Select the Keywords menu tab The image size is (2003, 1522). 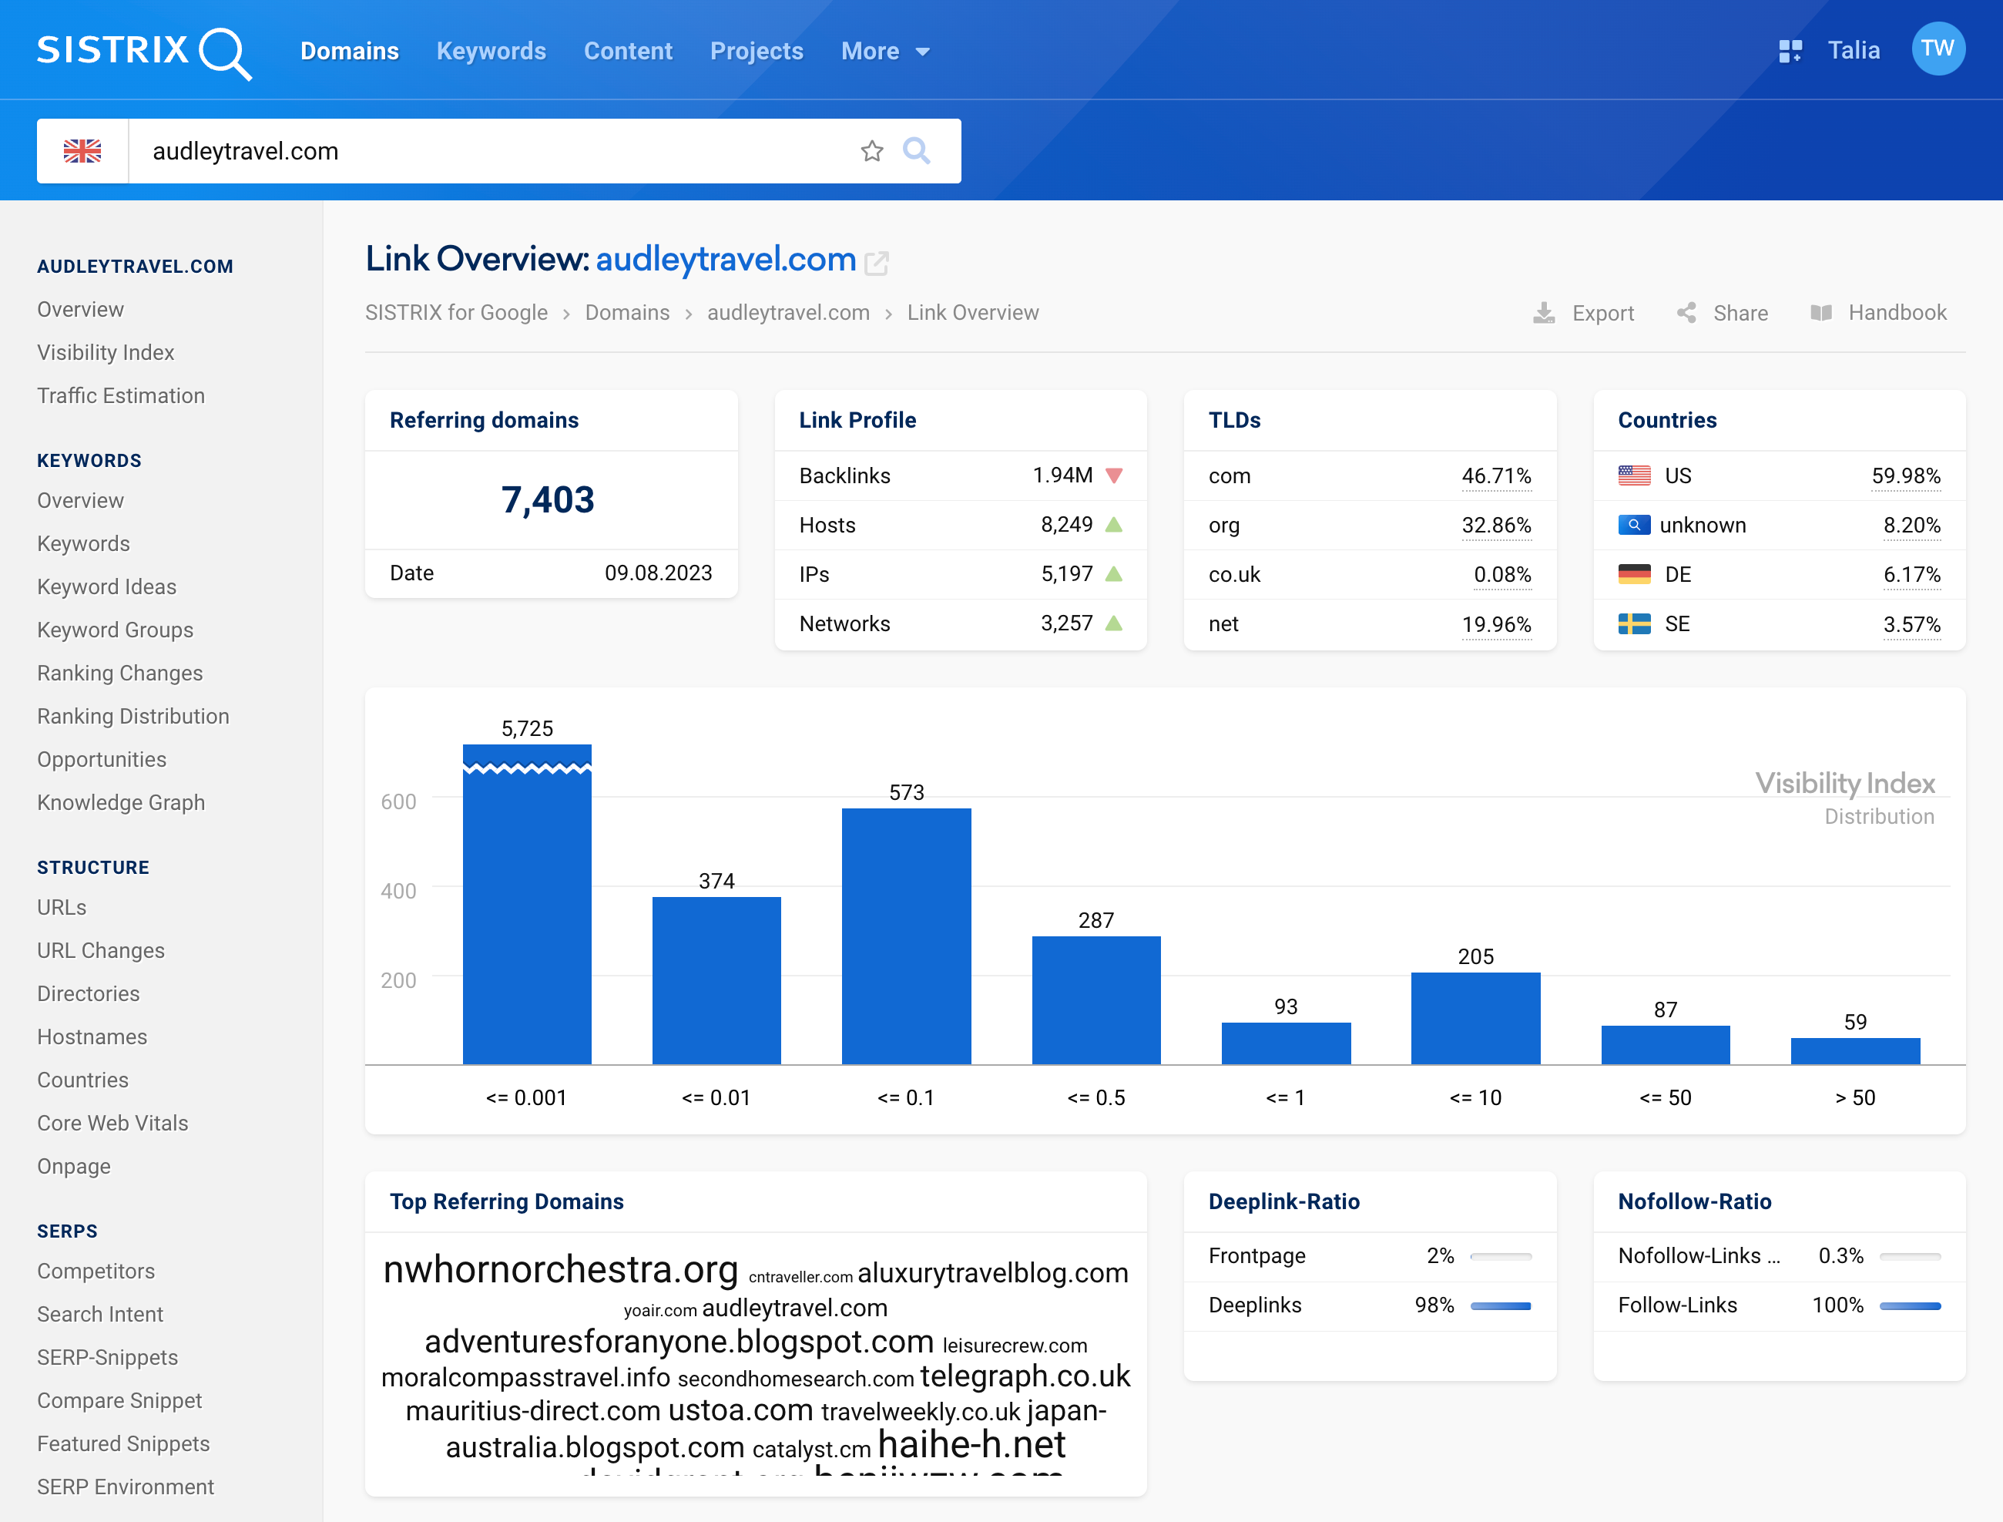click(491, 49)
